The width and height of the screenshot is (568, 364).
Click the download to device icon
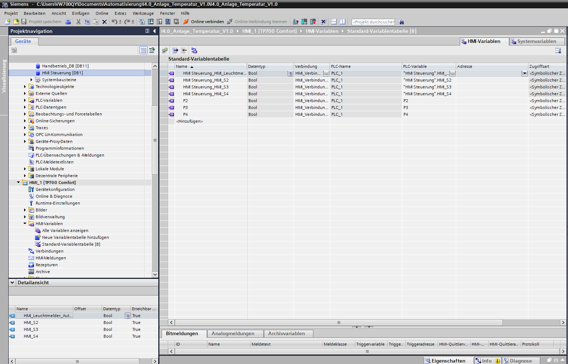tap(151, 22)
